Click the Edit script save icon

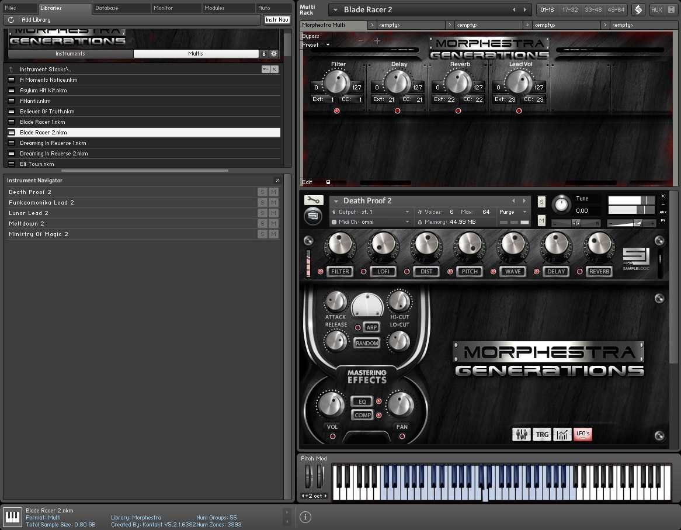(x=328, y=182)
